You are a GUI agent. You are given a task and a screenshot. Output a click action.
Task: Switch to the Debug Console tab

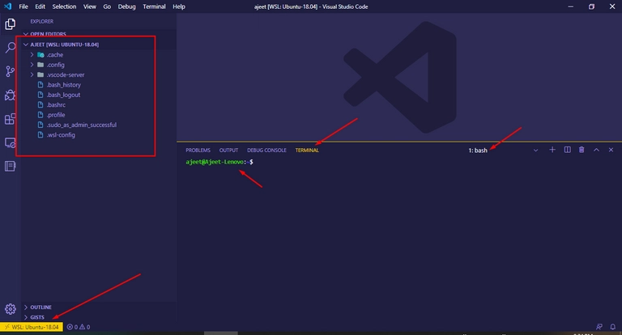coord(266,151)
